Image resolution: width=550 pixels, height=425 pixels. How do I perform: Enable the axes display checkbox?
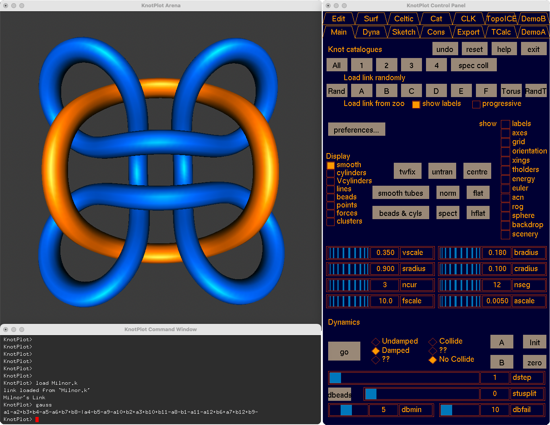tap(505, 133)
